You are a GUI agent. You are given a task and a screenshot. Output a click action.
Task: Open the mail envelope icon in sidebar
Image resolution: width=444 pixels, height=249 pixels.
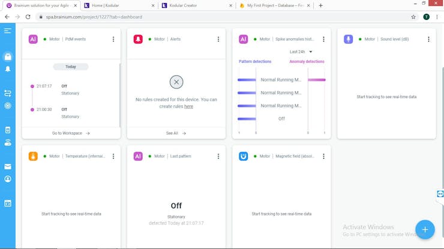[8, 167]
